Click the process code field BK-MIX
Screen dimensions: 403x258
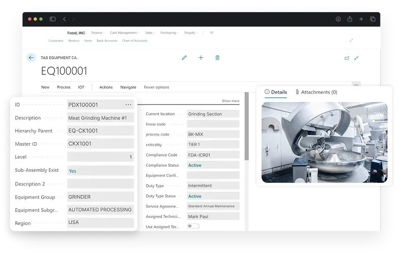click(213, 134)
